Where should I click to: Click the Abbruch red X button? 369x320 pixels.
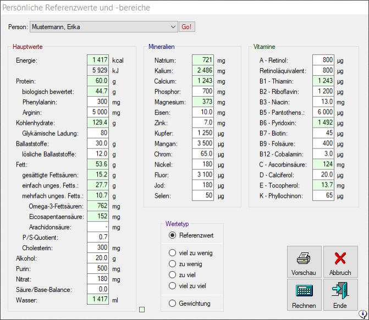click(x=340, y=262)
